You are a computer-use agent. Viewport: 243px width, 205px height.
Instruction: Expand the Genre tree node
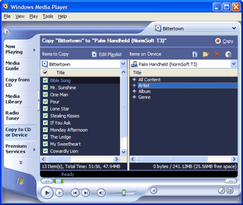click(x=134, y=97)
